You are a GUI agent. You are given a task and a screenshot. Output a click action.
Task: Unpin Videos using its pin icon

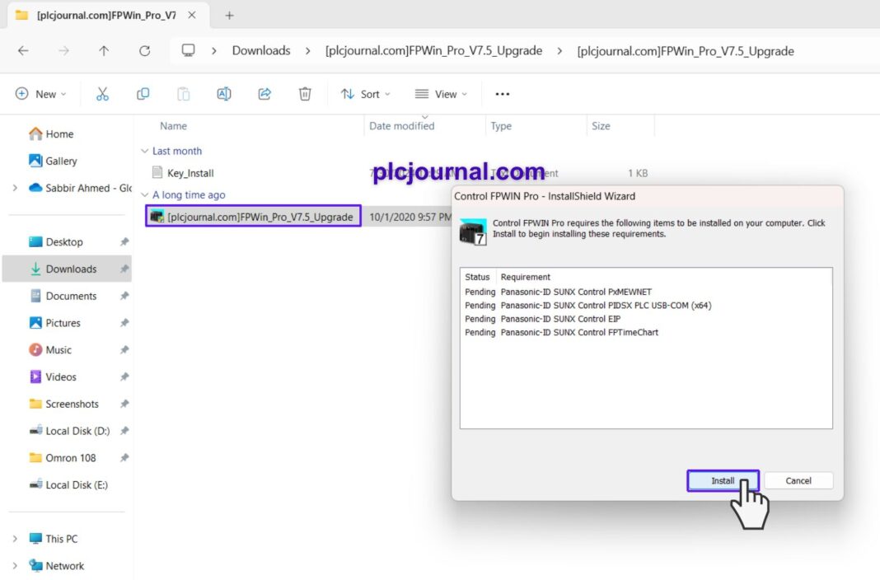pos(124,377)
